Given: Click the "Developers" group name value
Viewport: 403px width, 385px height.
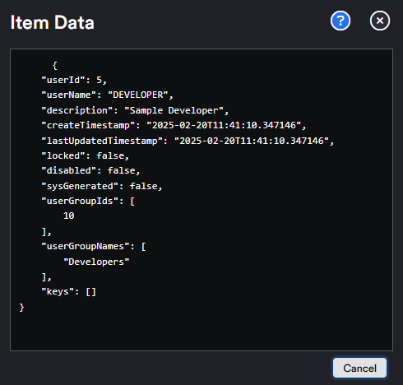Looking at the screenshot, I should point(96,262).
